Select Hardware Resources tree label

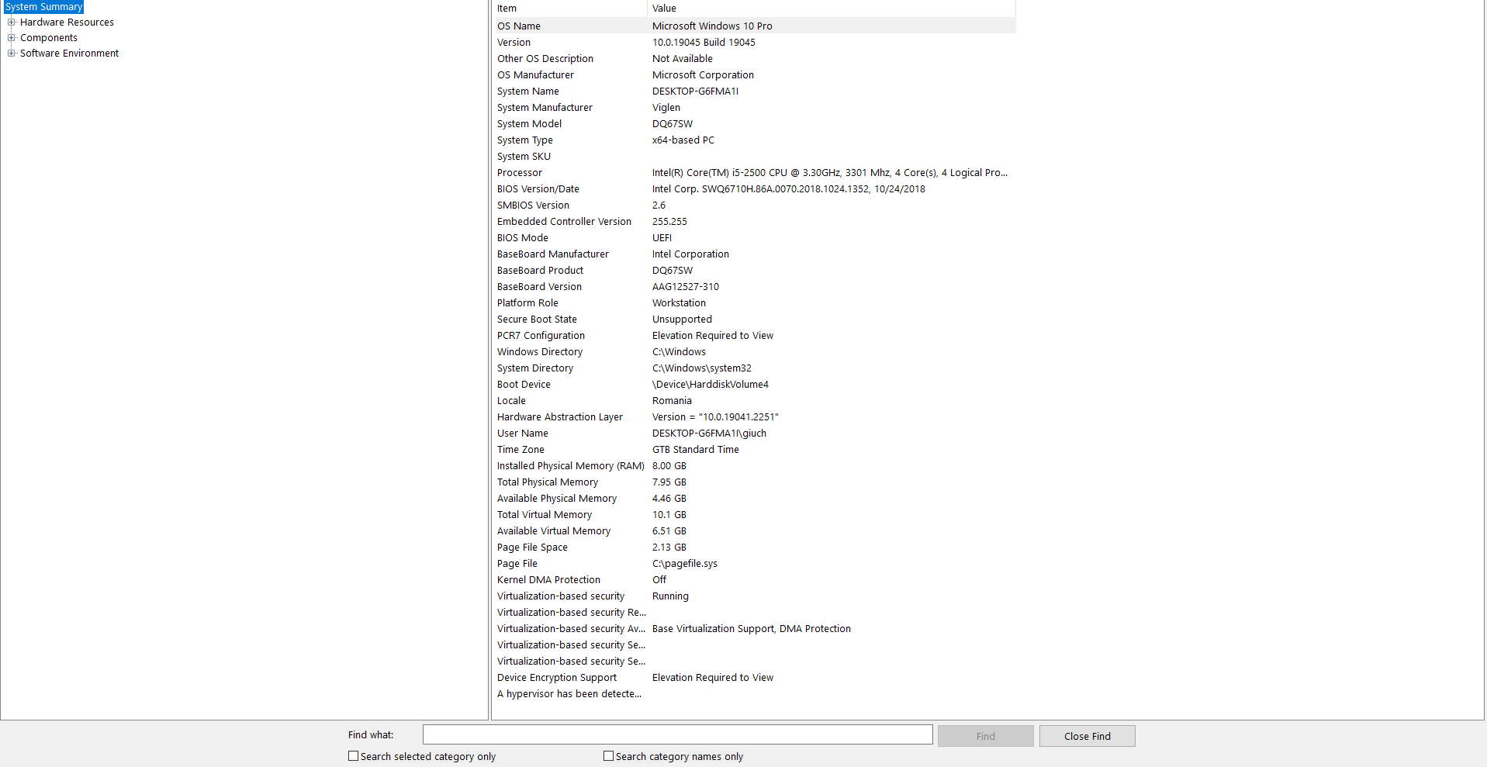tap(67, 22)
